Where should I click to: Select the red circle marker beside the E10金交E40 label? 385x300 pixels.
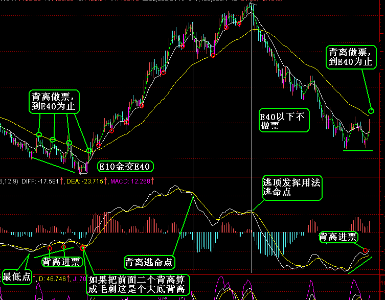(x=98, y=145)
